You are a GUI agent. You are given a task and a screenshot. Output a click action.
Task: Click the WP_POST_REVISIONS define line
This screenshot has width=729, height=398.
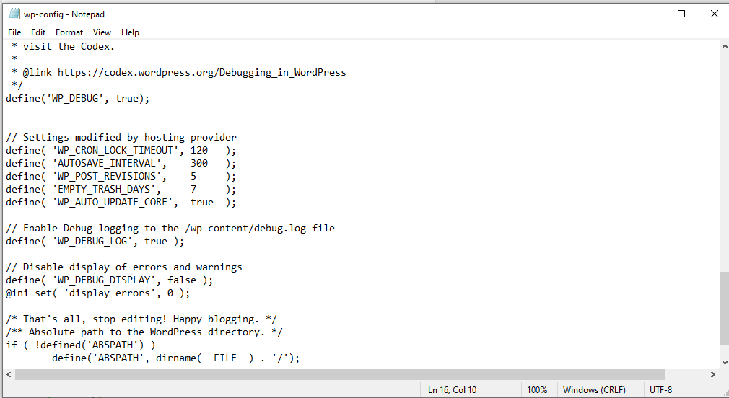(x=121, y=177)
